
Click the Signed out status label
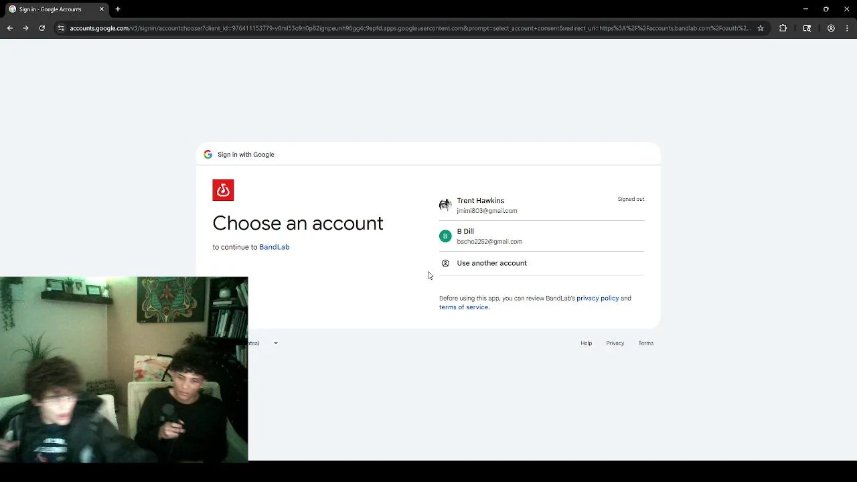[x=631, y=199]
